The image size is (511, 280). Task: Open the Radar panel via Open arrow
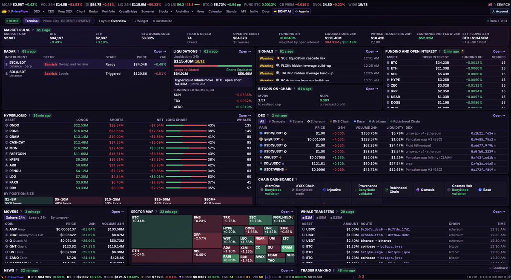pyautogui.click(x=160, y=51)
